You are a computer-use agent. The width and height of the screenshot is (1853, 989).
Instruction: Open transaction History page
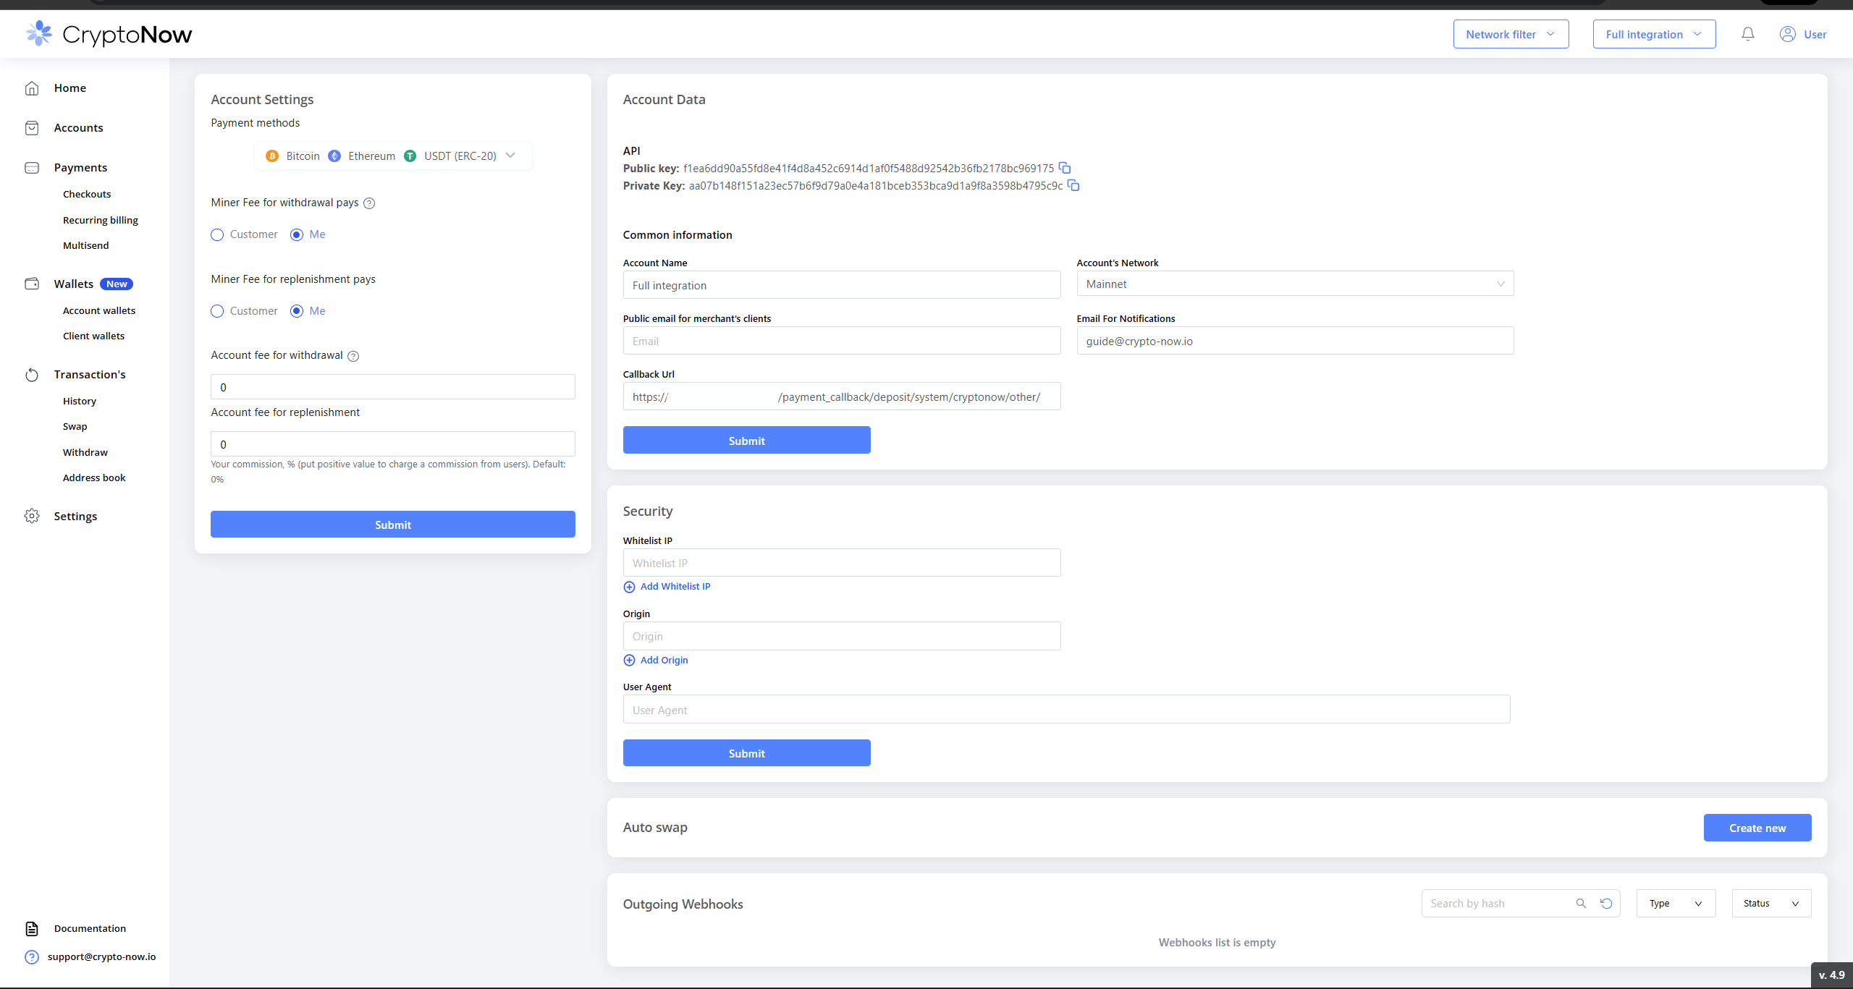point(79,401)
